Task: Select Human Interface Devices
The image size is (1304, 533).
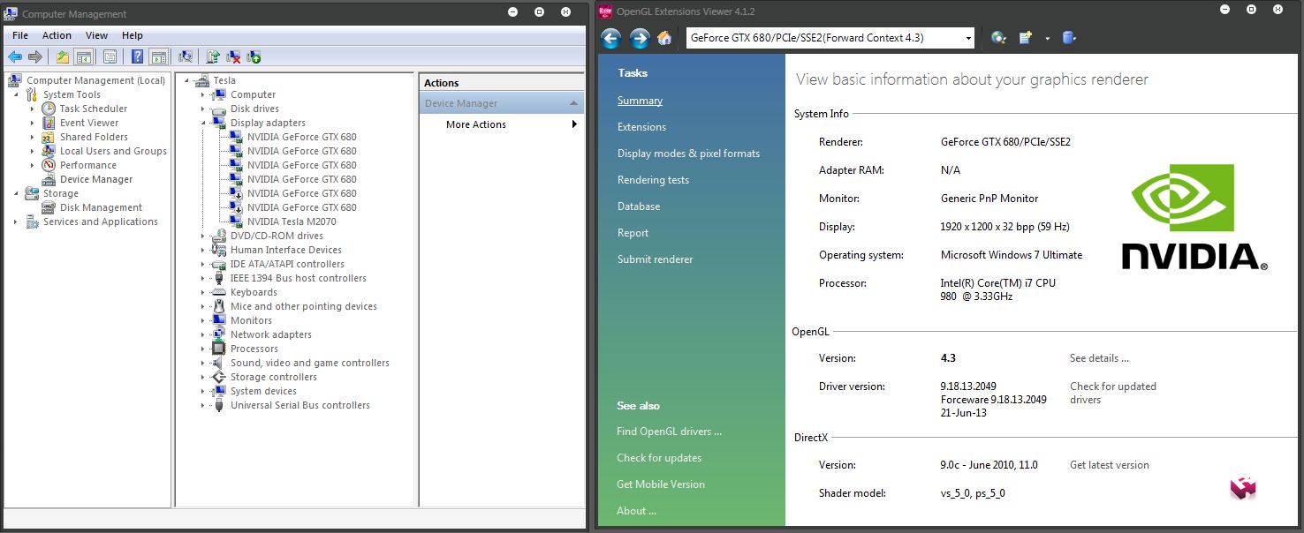Action: (286, 250)
